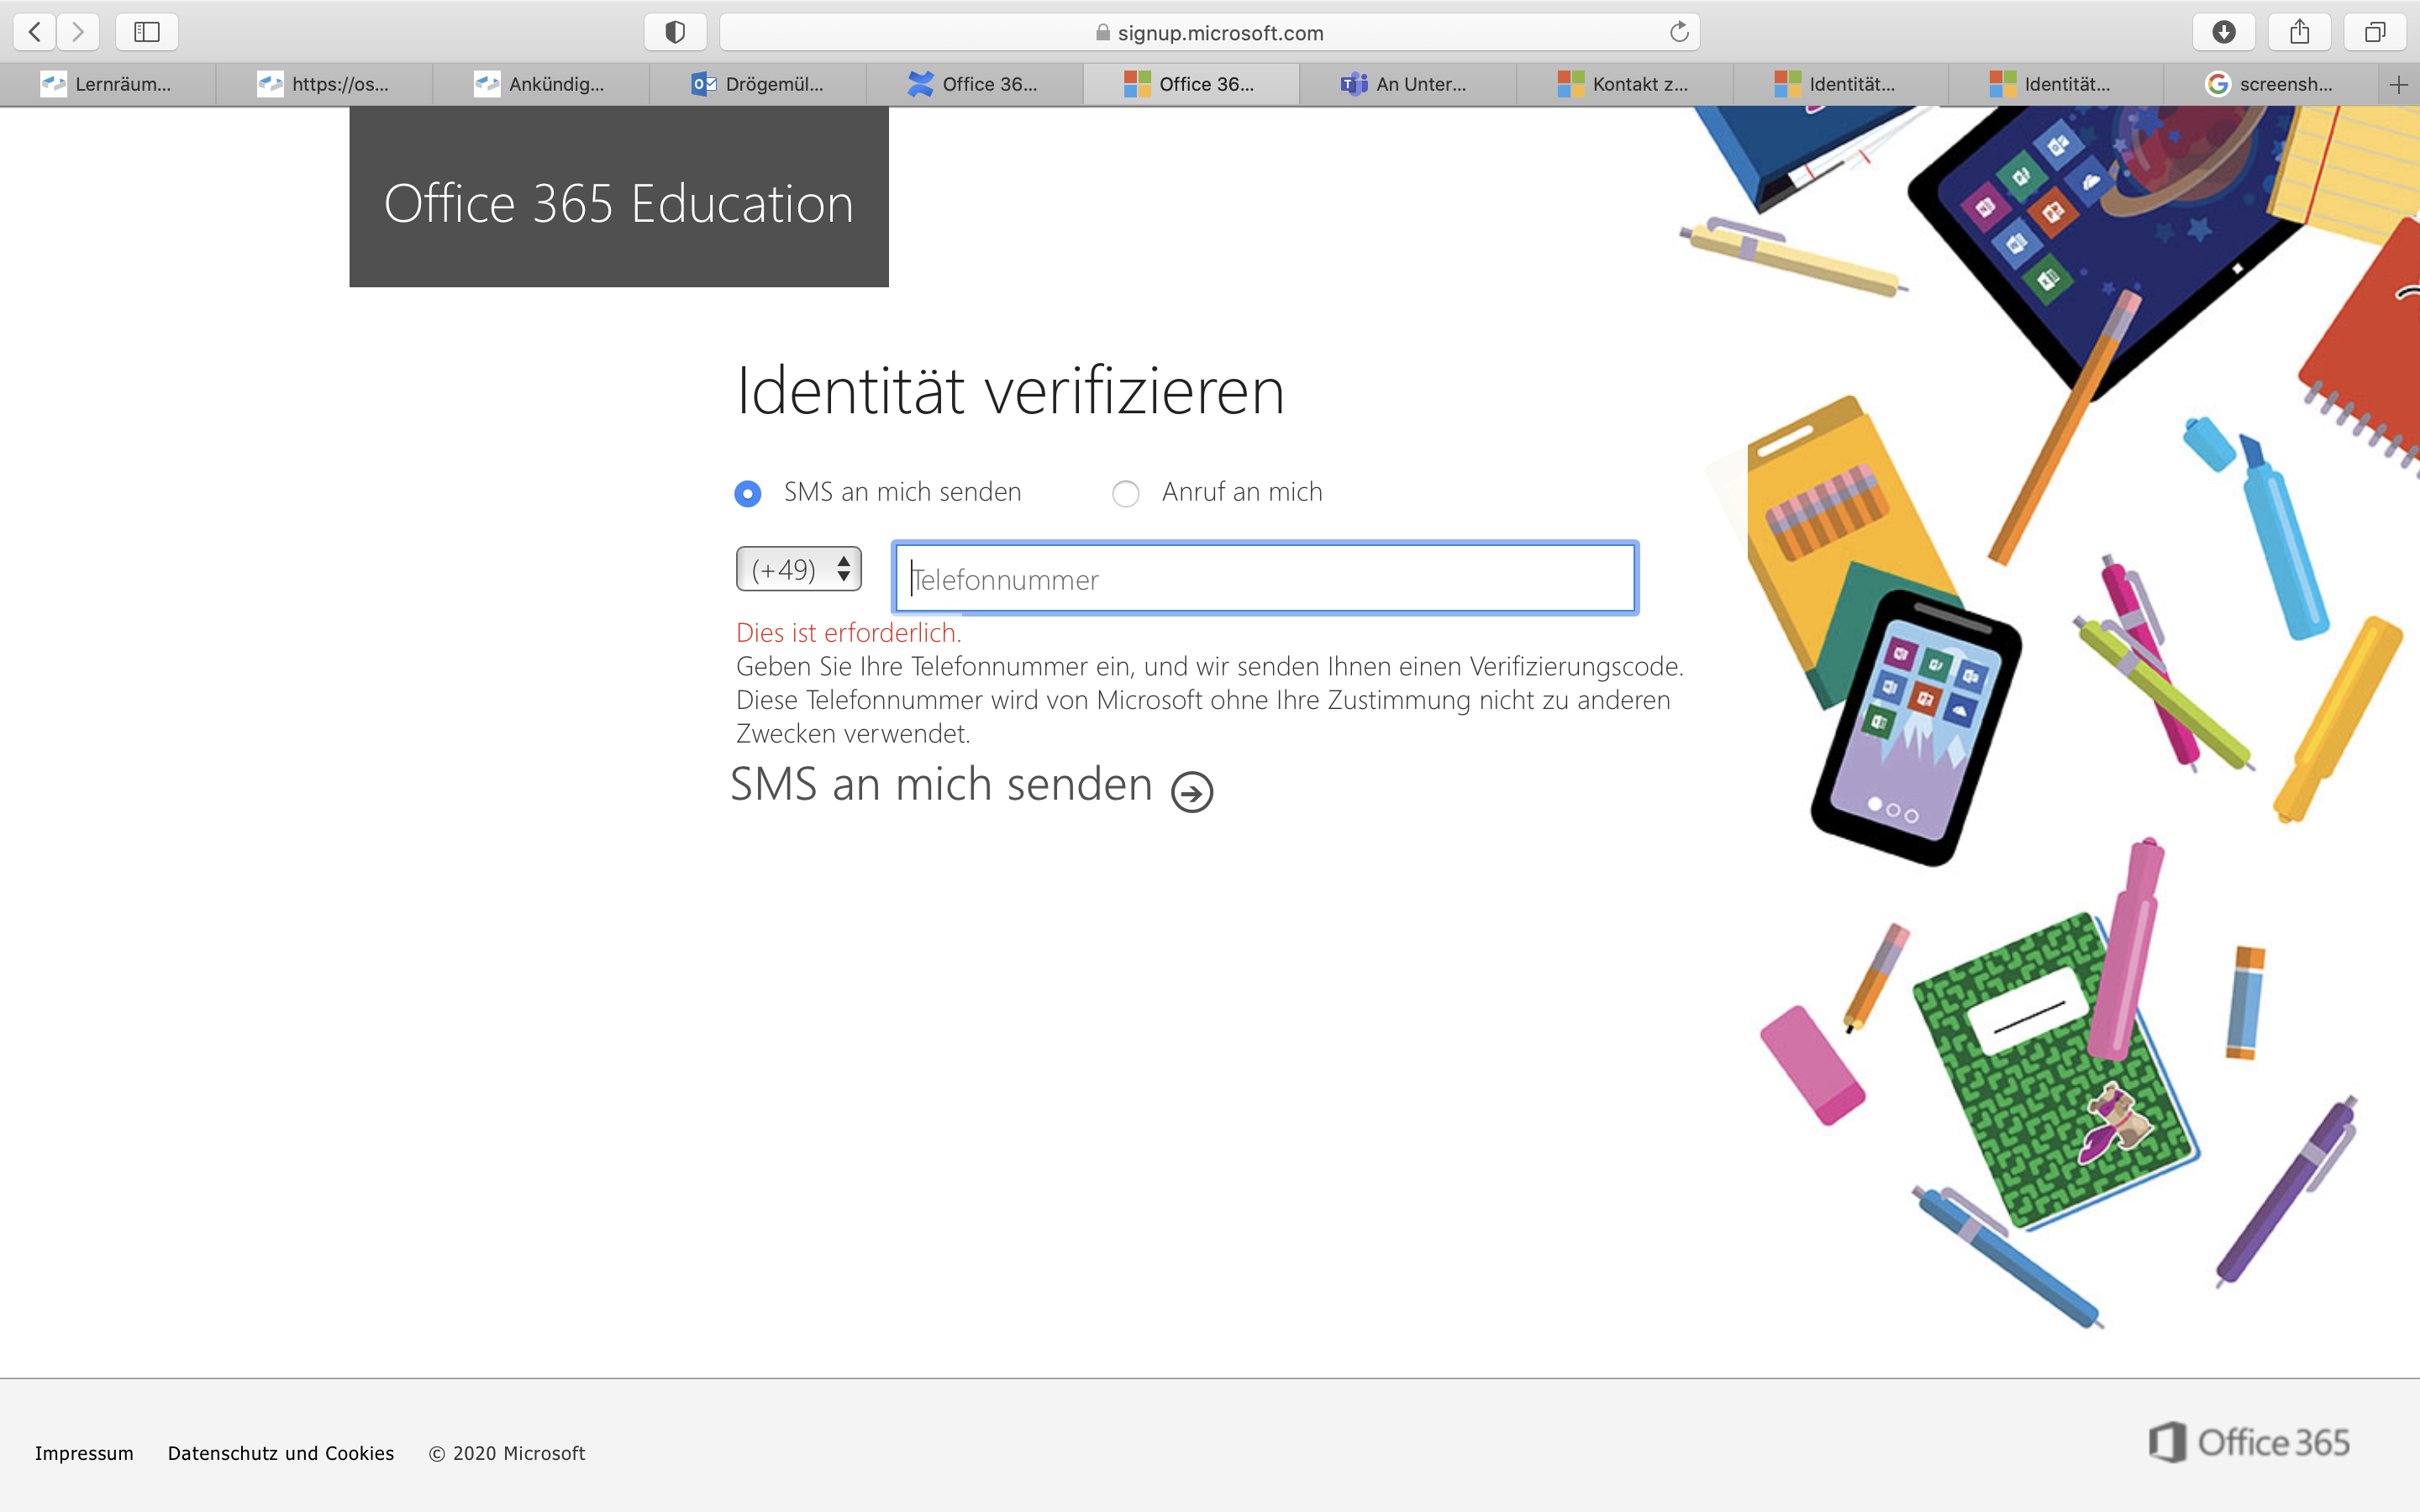This screenshot has width=2420, height=1512.
Task: Click the Share icon in the toolbar
Action: tap(2299, 32)
